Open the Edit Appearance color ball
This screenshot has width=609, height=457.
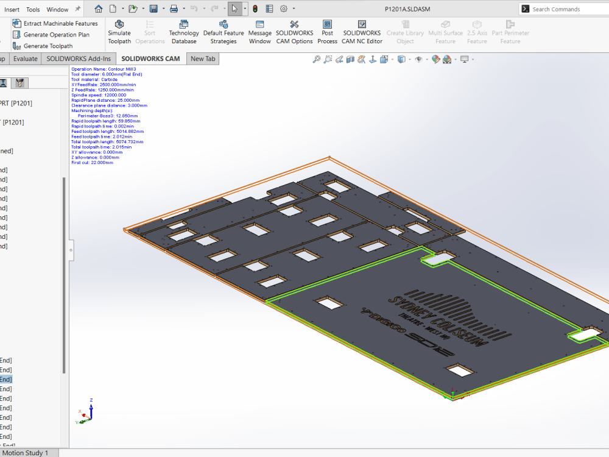[435, 59]
